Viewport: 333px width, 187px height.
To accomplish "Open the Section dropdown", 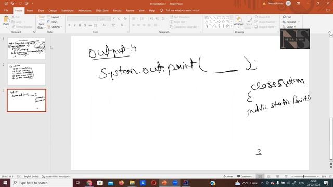I will tap(55, 27).
